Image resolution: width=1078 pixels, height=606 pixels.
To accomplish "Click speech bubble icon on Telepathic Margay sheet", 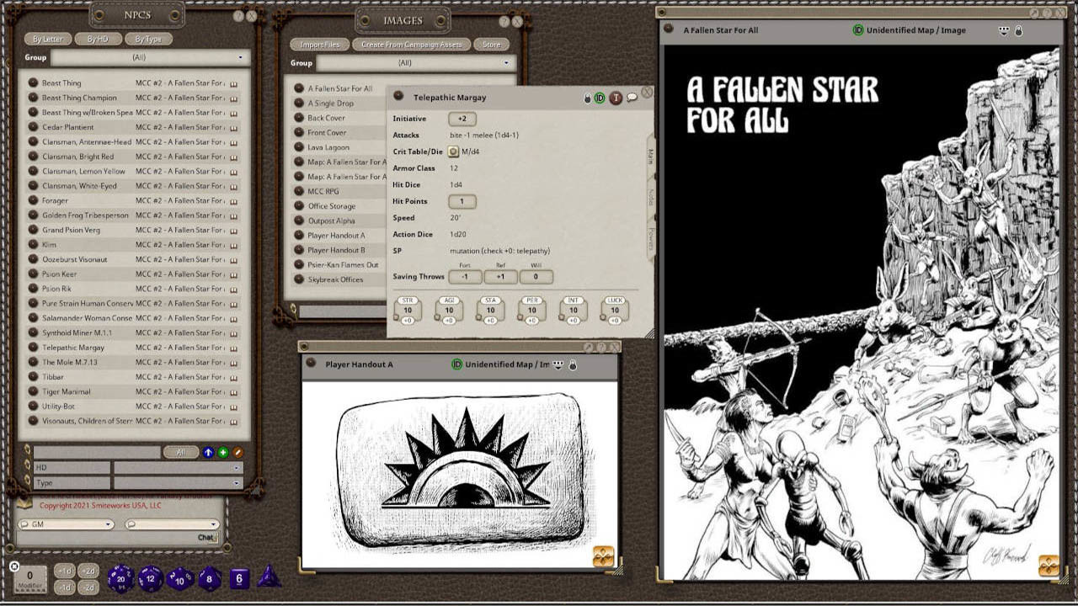I will 632,98.
